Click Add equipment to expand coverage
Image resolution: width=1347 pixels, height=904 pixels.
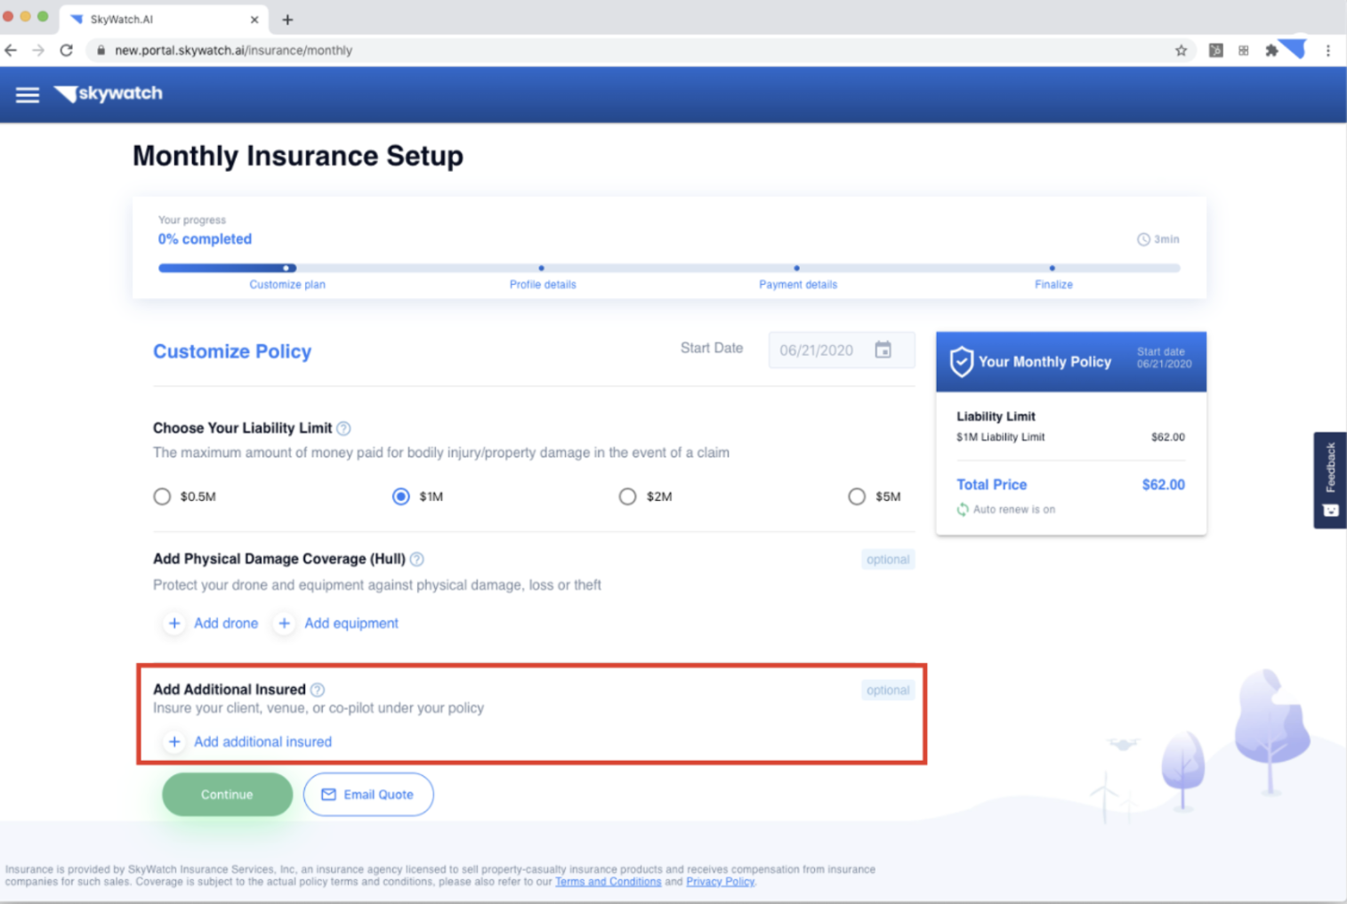pos(339,624)
